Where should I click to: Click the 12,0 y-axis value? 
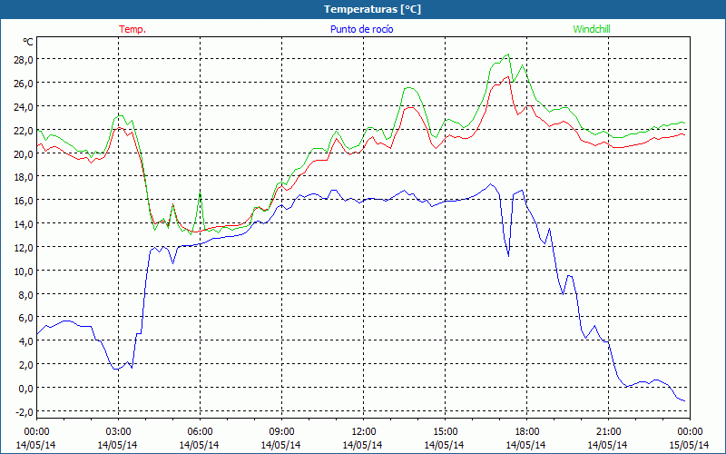pos(24,247)
